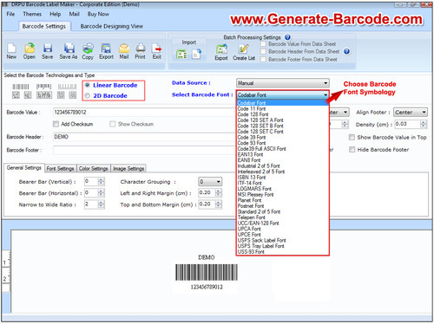Click the Barcode Value input field
The width and height of the screenshot is (434, 324).
click(x=144, y=113)
